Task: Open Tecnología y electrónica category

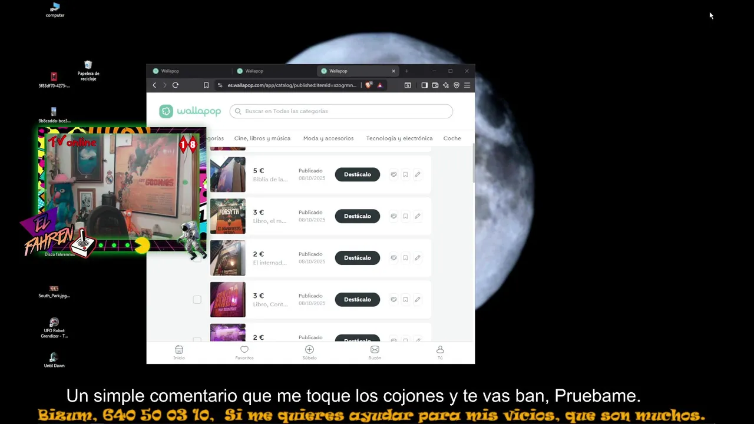Action: click(x=399, y=138)
